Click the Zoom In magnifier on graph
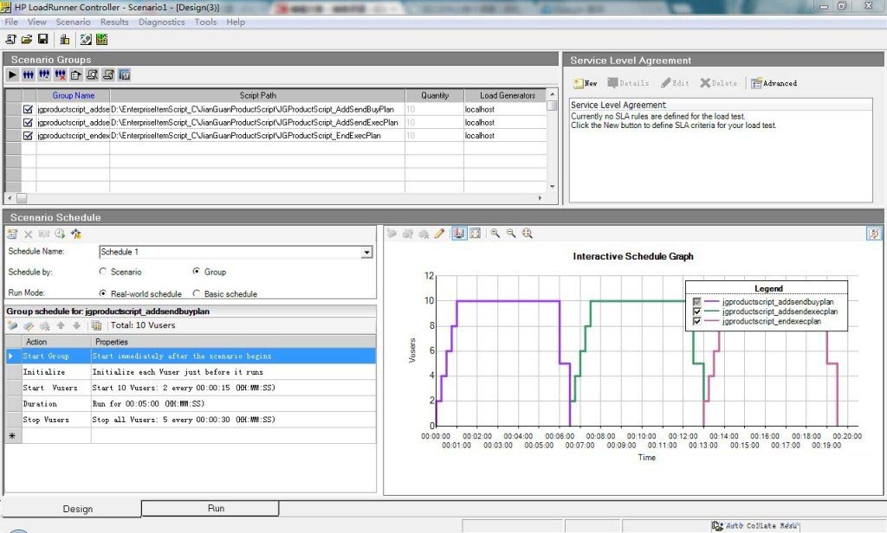 pyautogui.click(x=495, y=234)
